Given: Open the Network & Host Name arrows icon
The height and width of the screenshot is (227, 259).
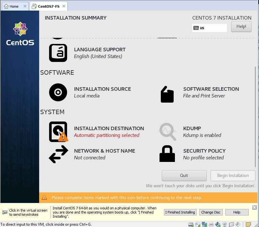Looking at the screenshot, I should (58, 154).
